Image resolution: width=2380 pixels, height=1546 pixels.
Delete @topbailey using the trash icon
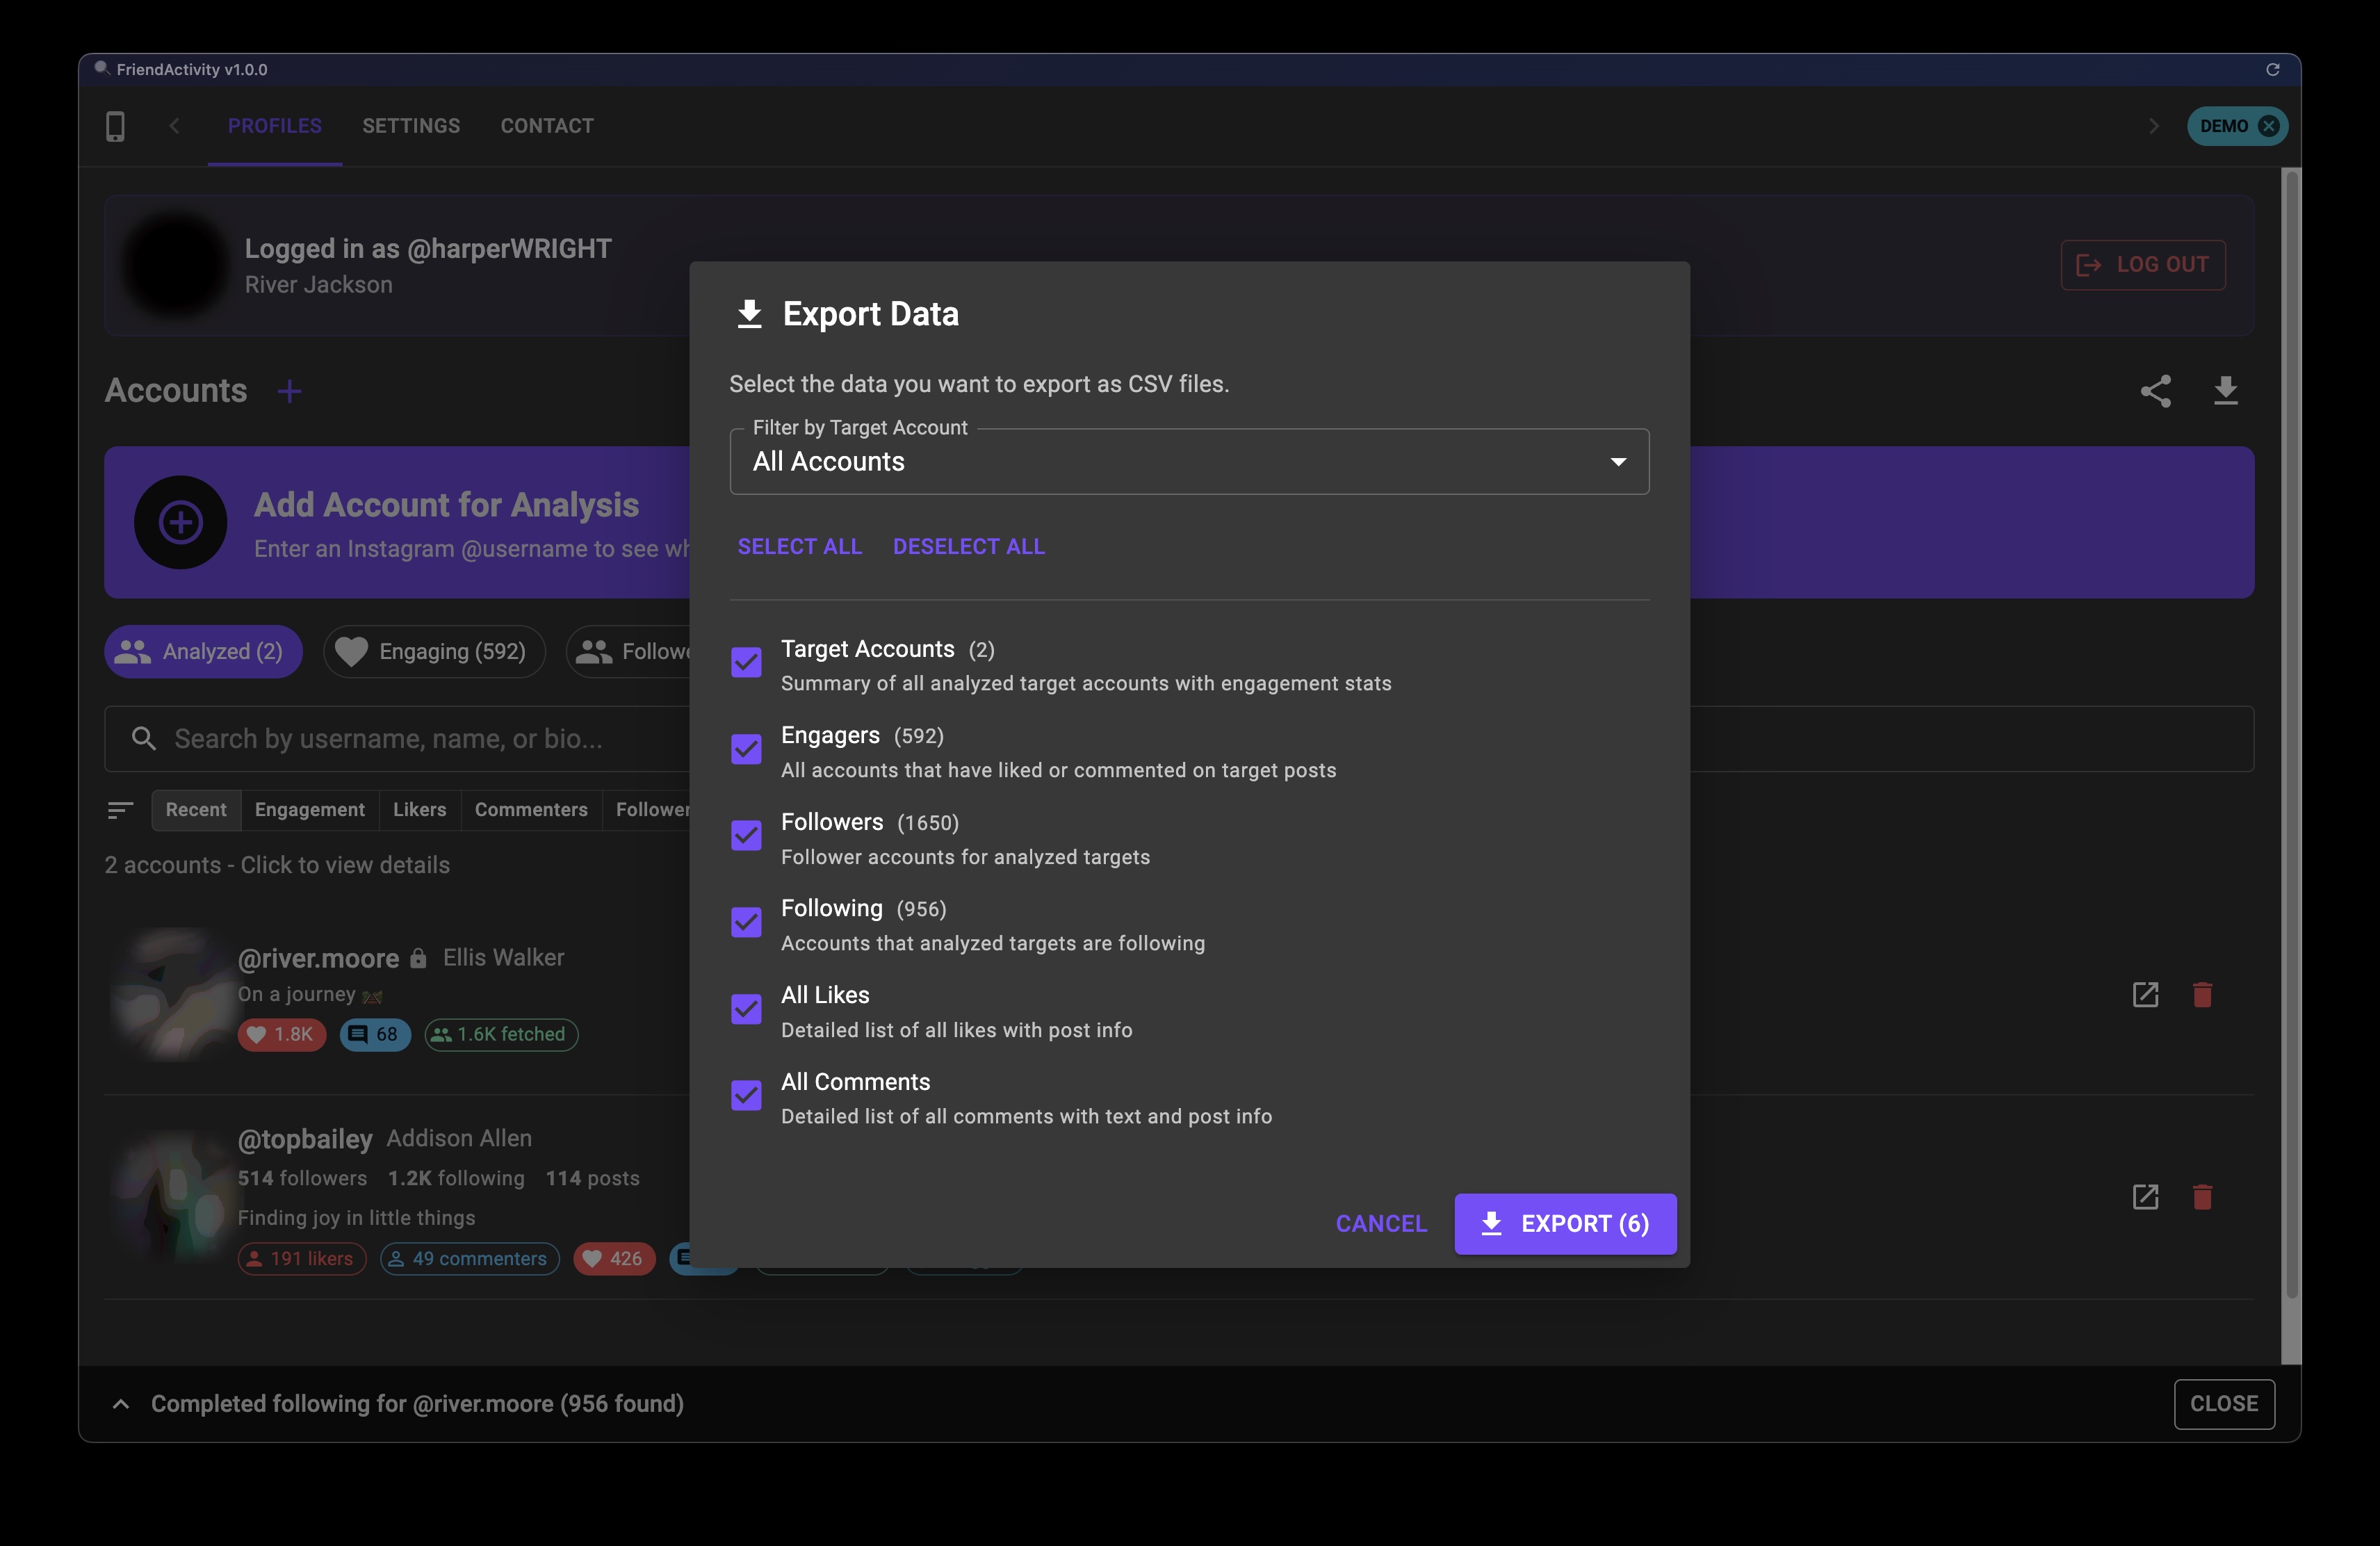2203,1196
